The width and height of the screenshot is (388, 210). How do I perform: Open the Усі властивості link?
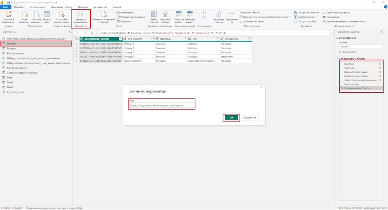(347, 52)
